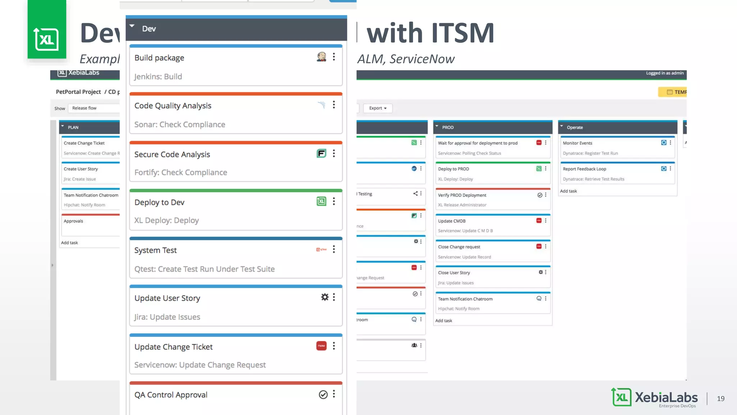Collapse the PLAN phase column
737x415 pixels.
(63, 126)
